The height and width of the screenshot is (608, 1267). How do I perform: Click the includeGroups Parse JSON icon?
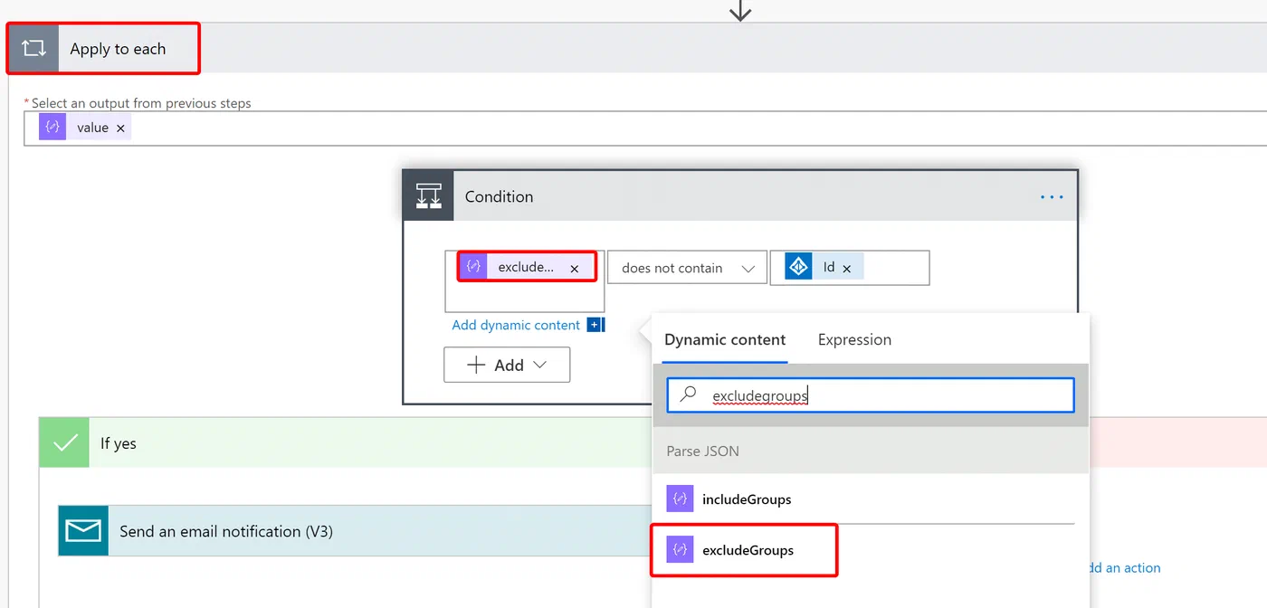[x=680, y=499]
